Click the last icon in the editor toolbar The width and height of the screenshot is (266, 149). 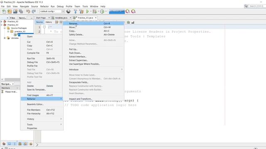pyautogui.click(x=133, y=22)
